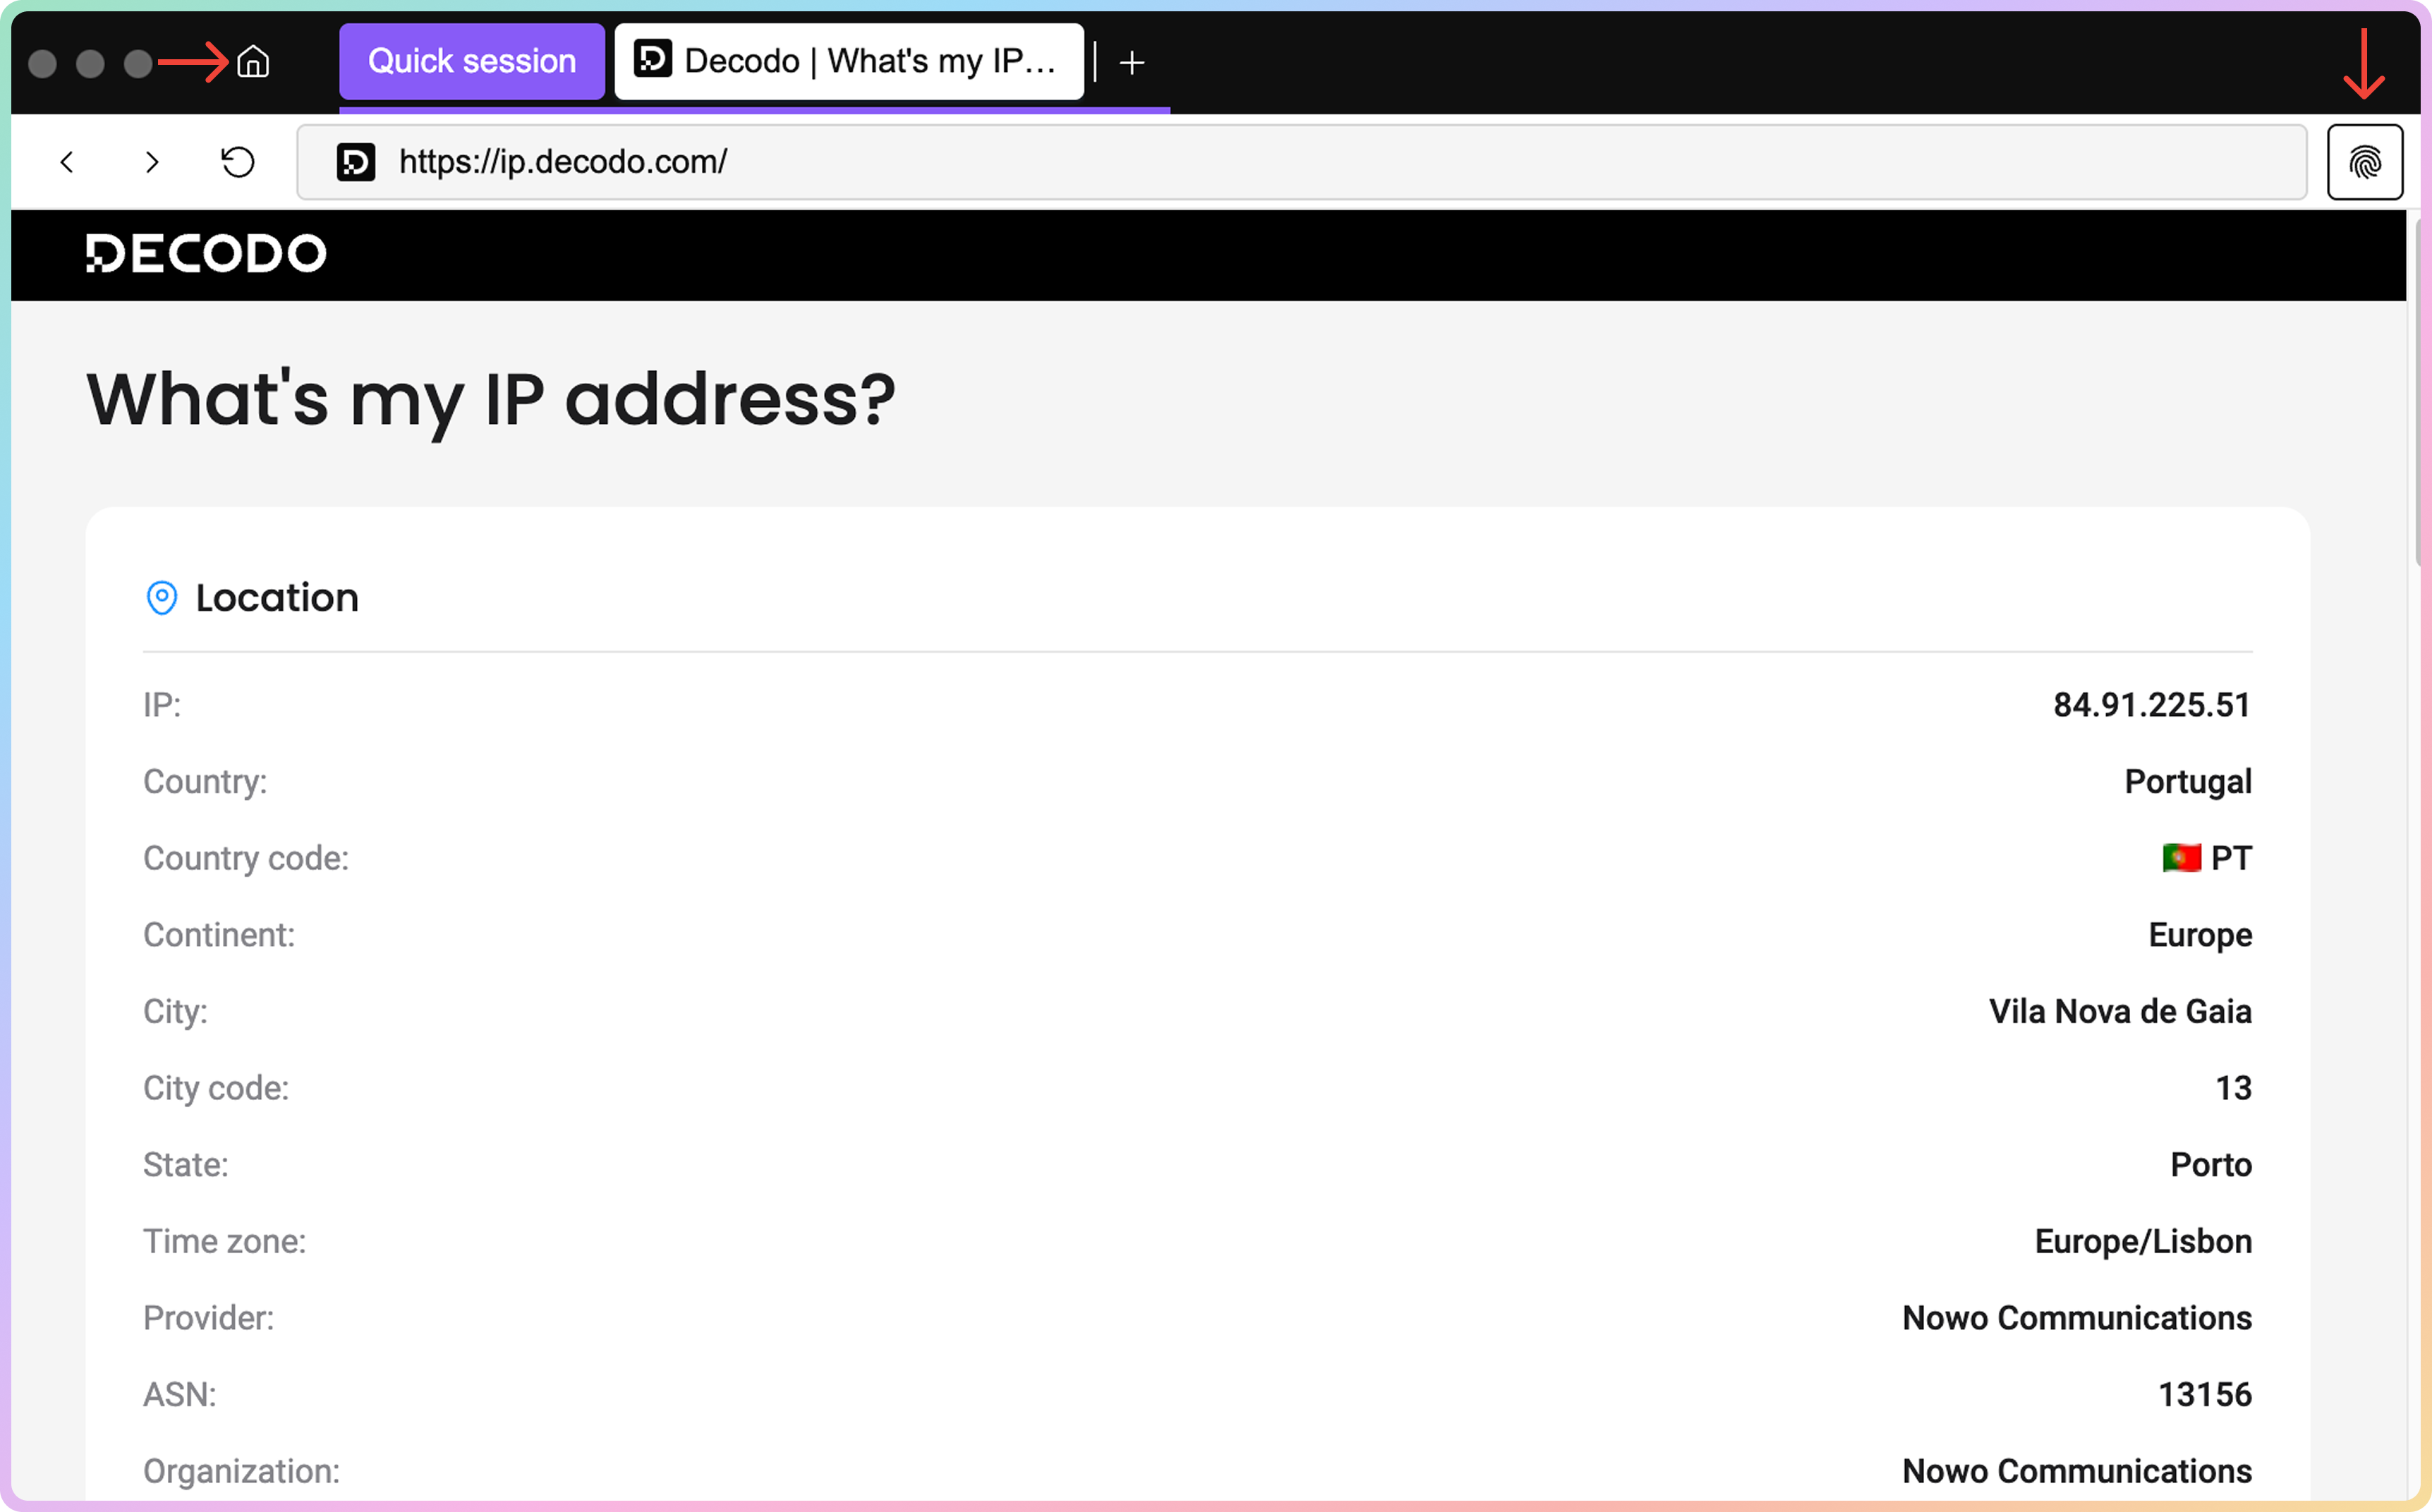Click the red close window button
This screenshot has width=2432, height=1512.
(42, 63)
